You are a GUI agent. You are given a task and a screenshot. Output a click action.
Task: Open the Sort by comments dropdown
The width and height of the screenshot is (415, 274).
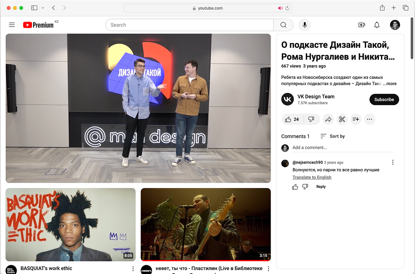coord(332,136)
